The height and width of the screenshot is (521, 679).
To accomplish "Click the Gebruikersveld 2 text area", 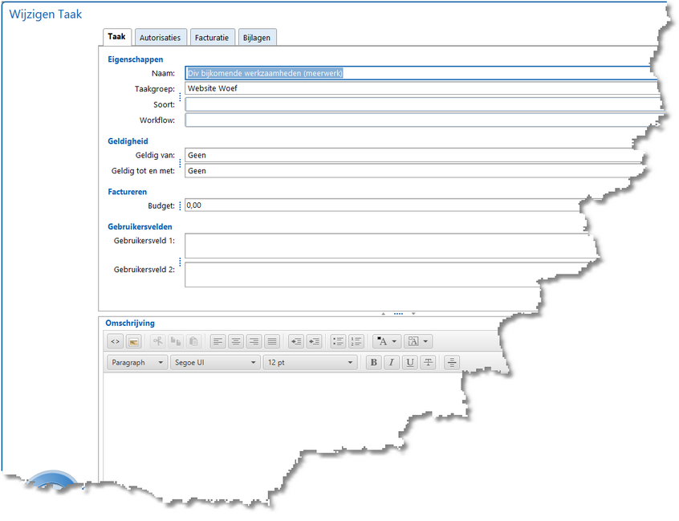I will click(363, 275).
